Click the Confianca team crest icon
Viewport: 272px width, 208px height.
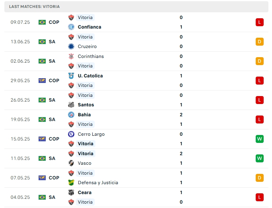tap(71, 27)
